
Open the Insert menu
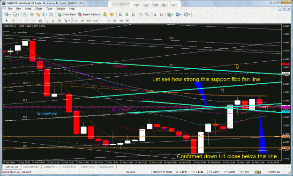click(x=28, y=8)
